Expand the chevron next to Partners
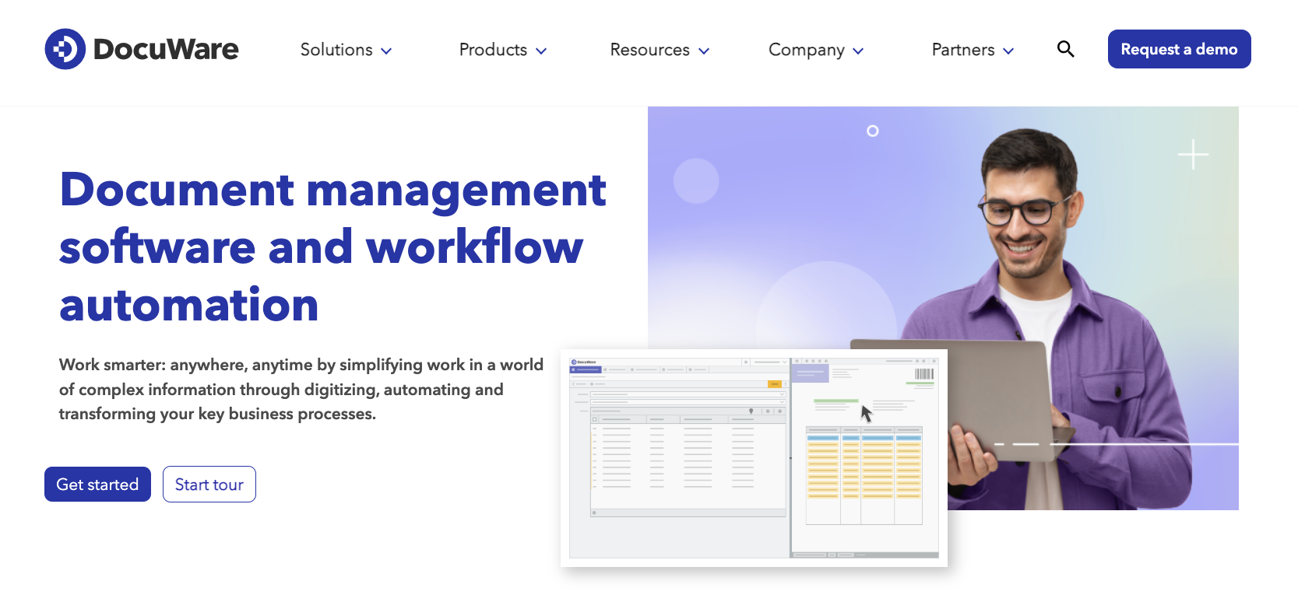 (x=1008, y=51)
